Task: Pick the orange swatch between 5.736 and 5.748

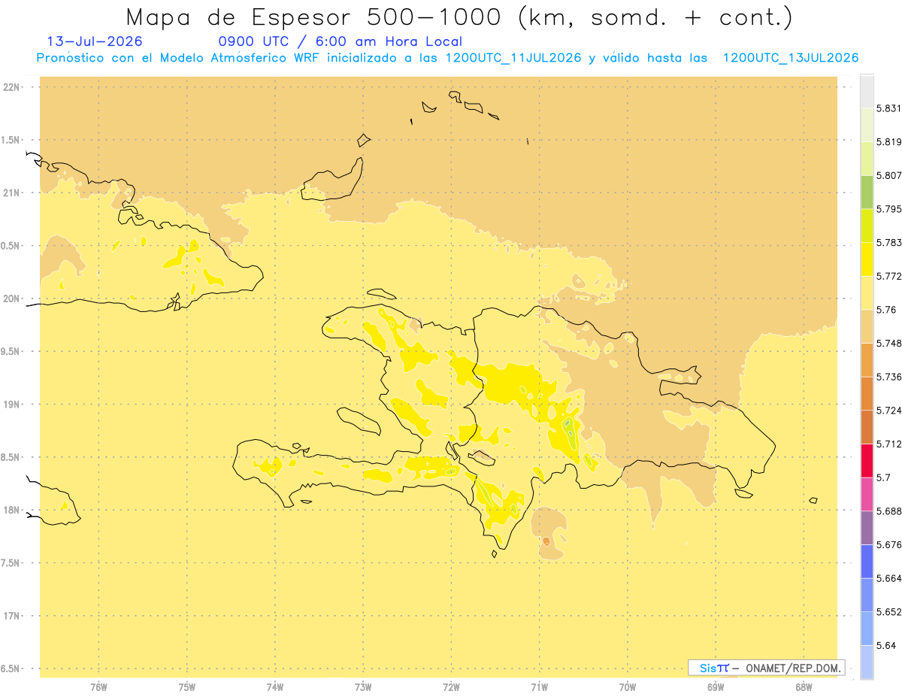Action: coord(867,360)
